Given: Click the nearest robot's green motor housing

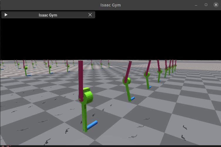Looking at the screenshot, I should (88, 96).
